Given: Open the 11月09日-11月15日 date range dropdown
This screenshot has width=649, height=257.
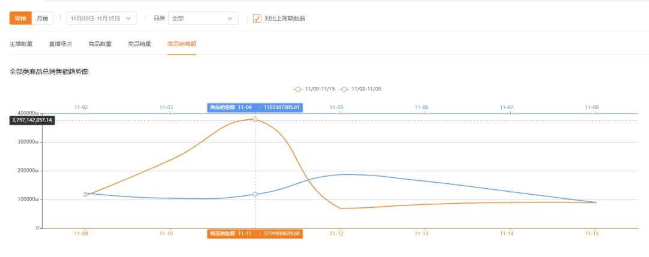Looking at the screenshot, I should point(101,19).
